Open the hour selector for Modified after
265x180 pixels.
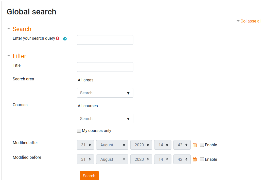coord(163,145)
